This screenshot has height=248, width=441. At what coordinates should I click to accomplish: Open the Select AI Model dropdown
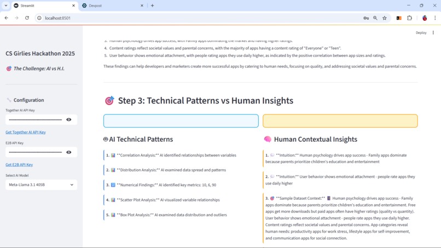pyautogui.click(x=42, y=184)
